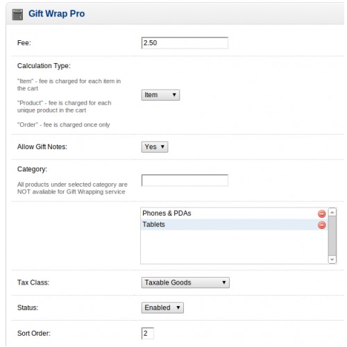Click the Sort Order field containing 2
This screenshot has height=347, width=347.
(x=147, y=333)
